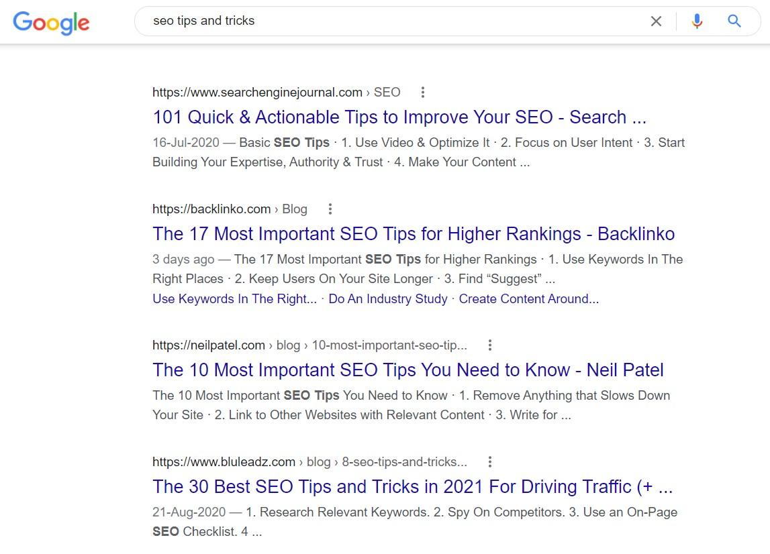
Task: Click the '3 days ago' snippet date
Action: point(184,259)
